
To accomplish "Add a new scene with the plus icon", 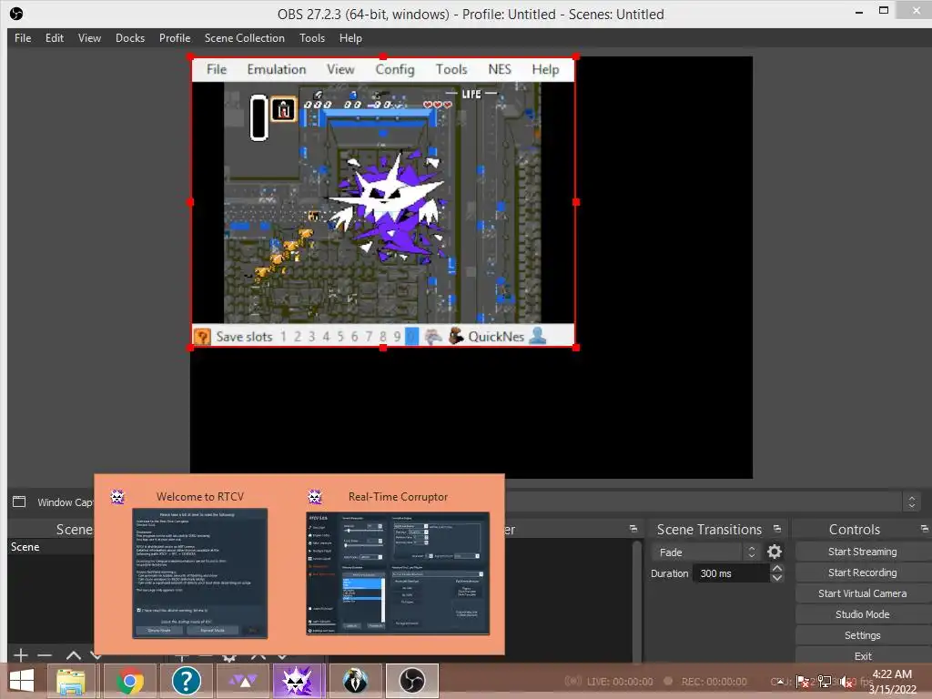I will click(x=20, y=655).
